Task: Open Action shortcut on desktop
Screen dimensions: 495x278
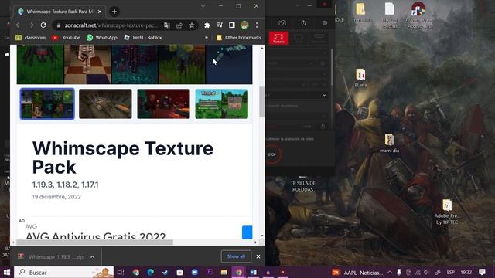Action: [x=418, y=14]
